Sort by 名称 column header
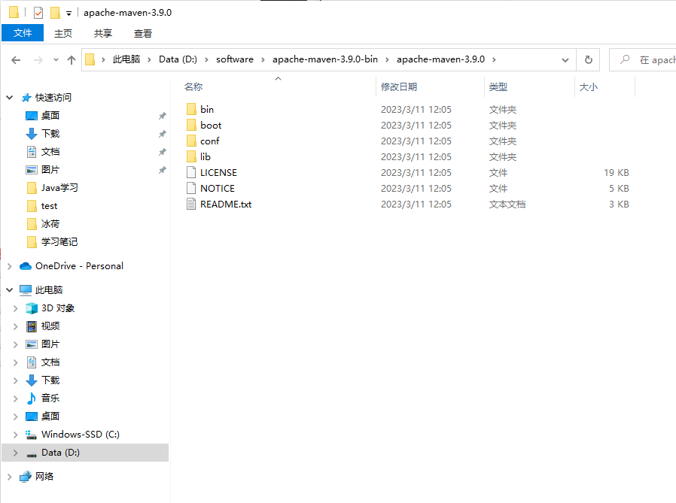 [x=193, y=87]
